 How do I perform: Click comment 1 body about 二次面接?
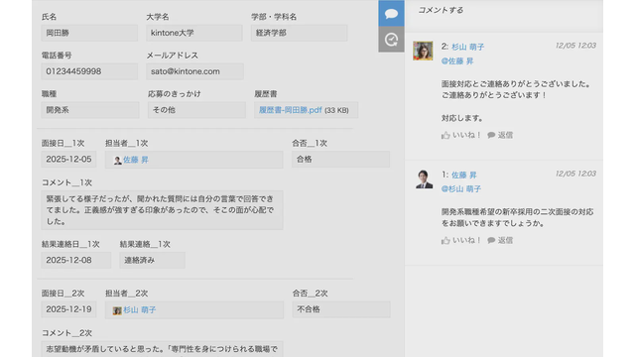(x=517, y=217)
